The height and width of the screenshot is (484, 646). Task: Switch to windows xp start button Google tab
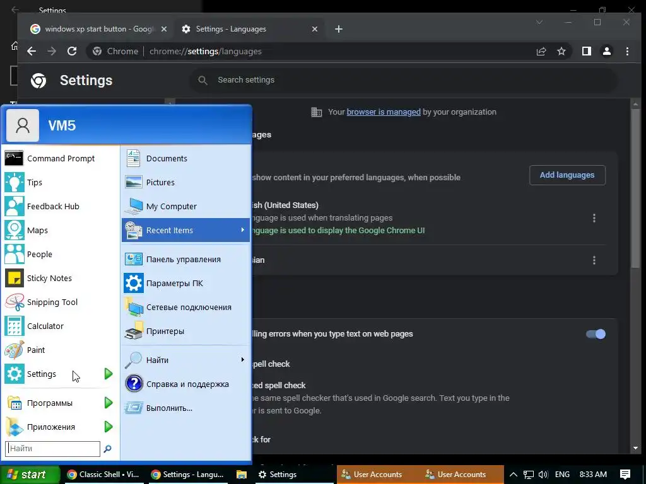point(99,29)
